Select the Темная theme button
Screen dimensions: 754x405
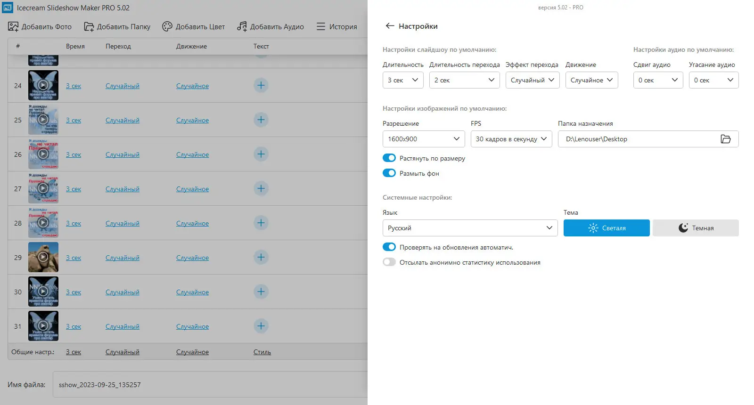(696, 228)
